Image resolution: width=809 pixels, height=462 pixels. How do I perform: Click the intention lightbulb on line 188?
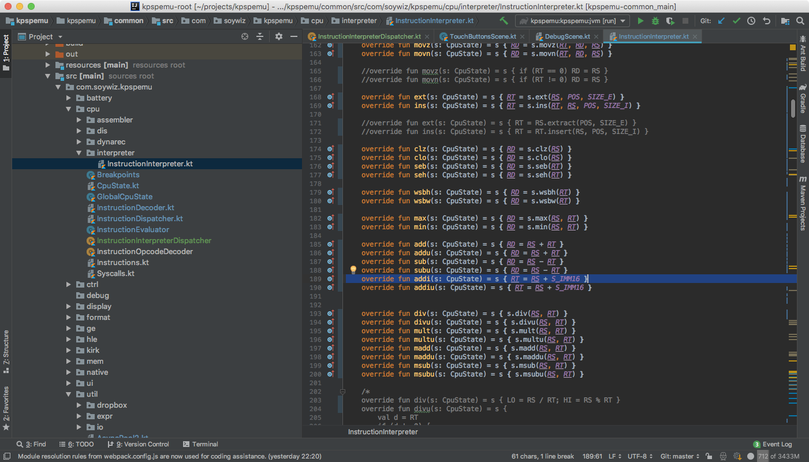click(x=353, y=270)
